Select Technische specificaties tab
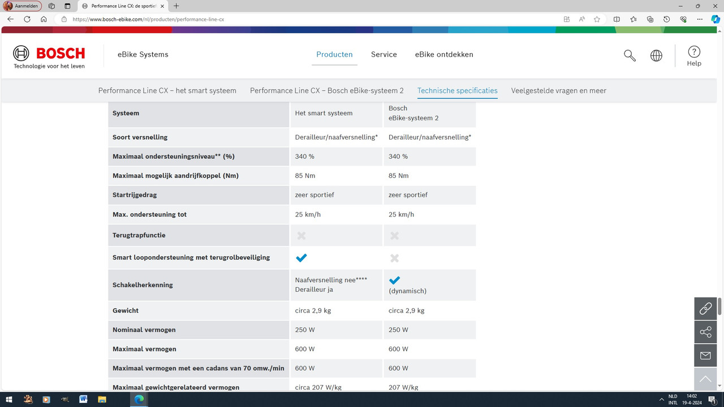This screenshot has height=407, width=724. pyautogui.click(x=458, y=90)
